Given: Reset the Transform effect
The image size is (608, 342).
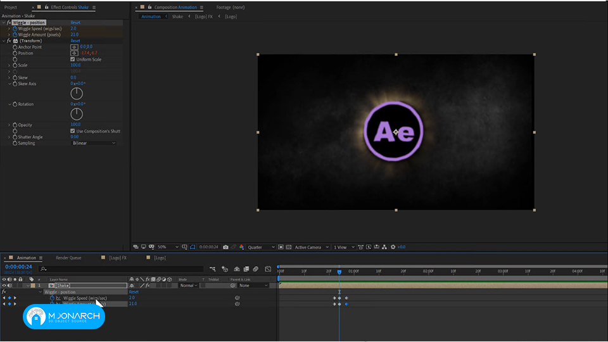Looking at the screenshot, I should (75, 41).
